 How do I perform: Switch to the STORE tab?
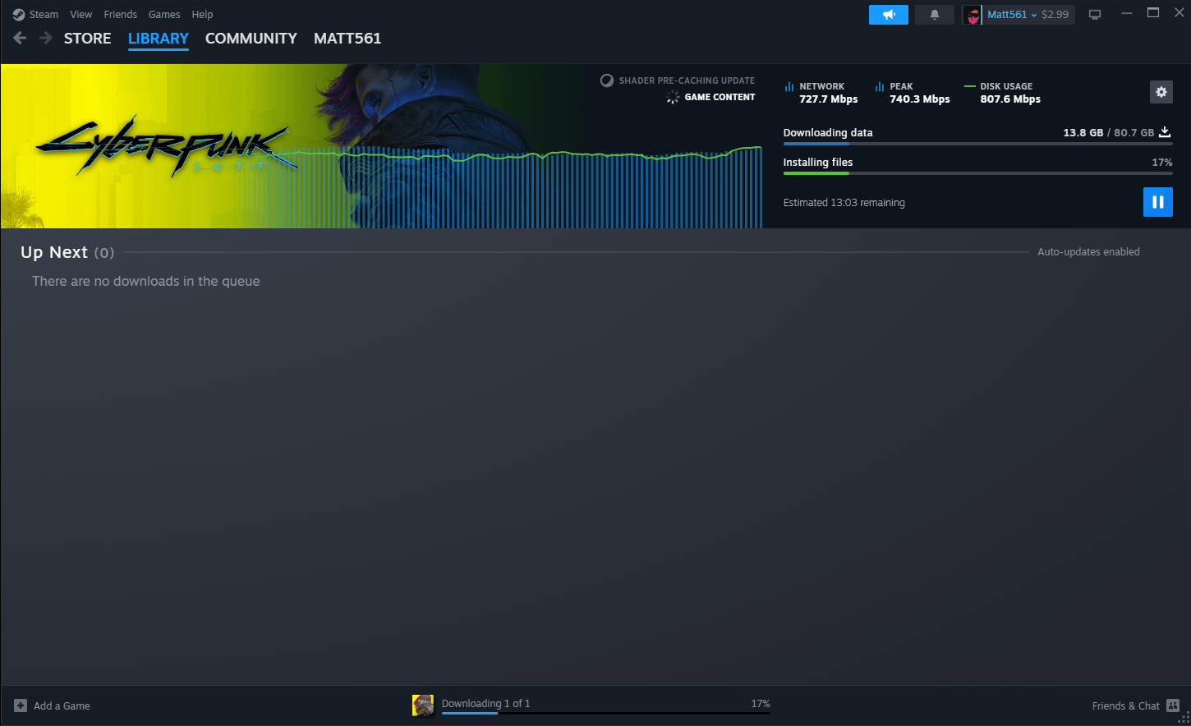(87, 39)
